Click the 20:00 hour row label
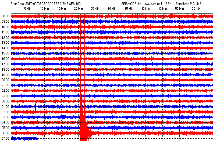The image size is (213, 141). coord(5,80)
